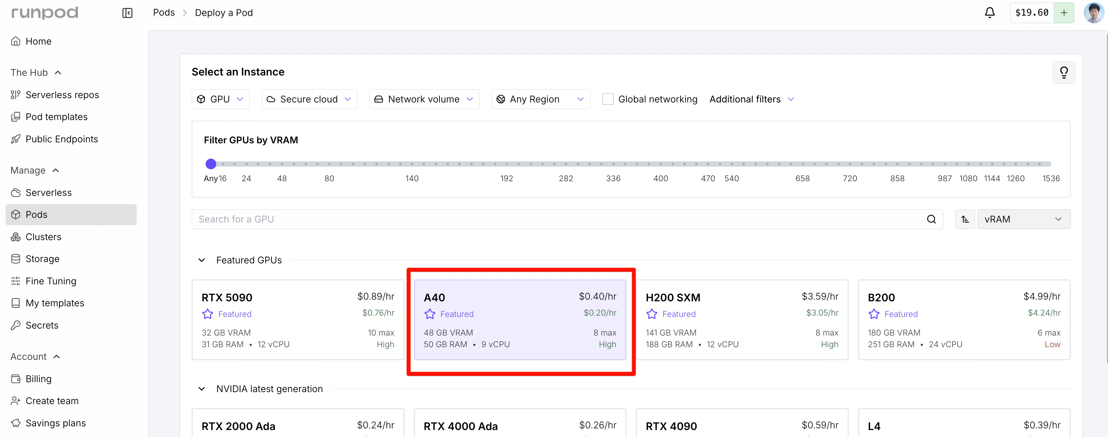Click the Featured star on H200 SXM
The image size is (1108, 437).
coord(651,314)
